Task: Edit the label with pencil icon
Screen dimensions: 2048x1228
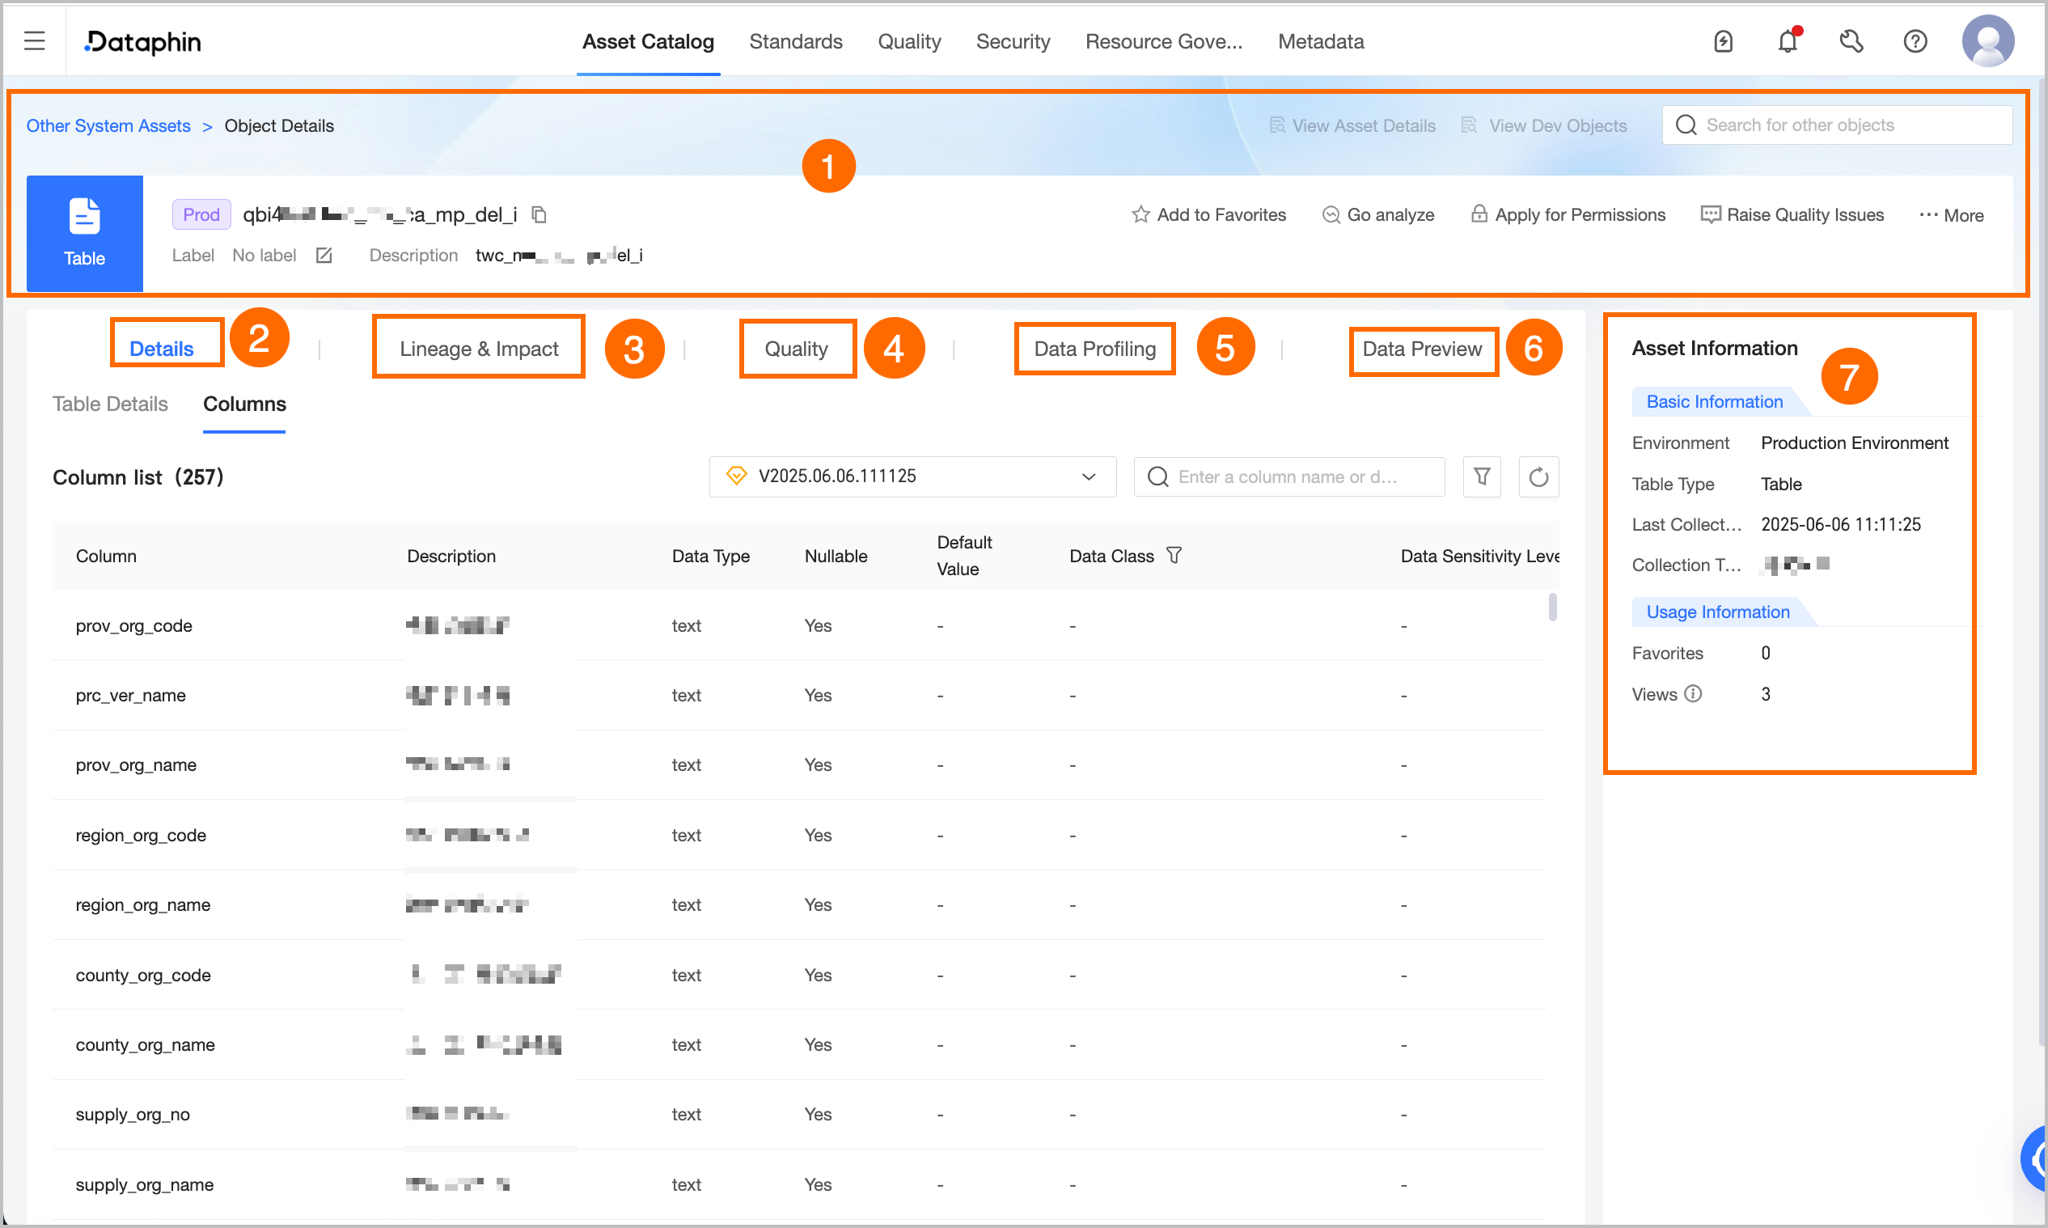Action: tap(324, 256)
